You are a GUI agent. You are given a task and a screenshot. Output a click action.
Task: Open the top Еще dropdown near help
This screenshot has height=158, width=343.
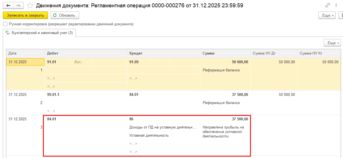(327, 15)
